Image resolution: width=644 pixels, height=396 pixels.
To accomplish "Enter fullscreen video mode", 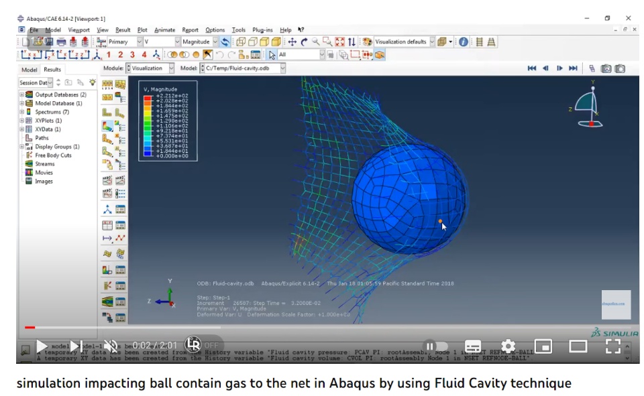I will (x=612, y=346).
